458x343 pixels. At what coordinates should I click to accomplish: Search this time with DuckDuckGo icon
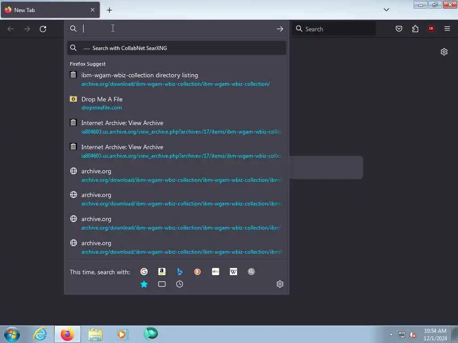[197, 272]
